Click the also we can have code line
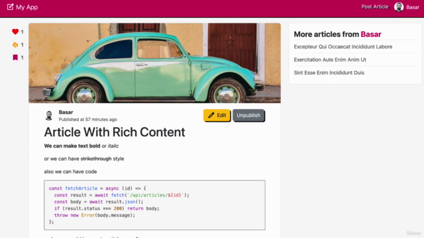 click(x=70, y=172)
